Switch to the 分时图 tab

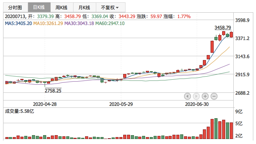coord(15,7)
